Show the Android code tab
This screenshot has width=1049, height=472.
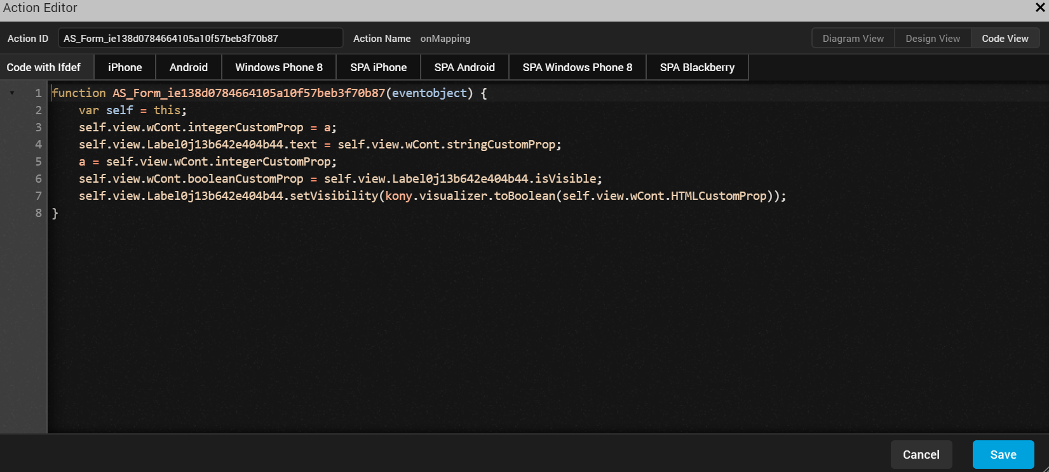pos(189,67)
